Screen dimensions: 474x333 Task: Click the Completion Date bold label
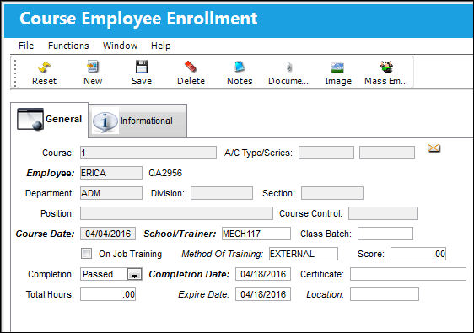189,274
